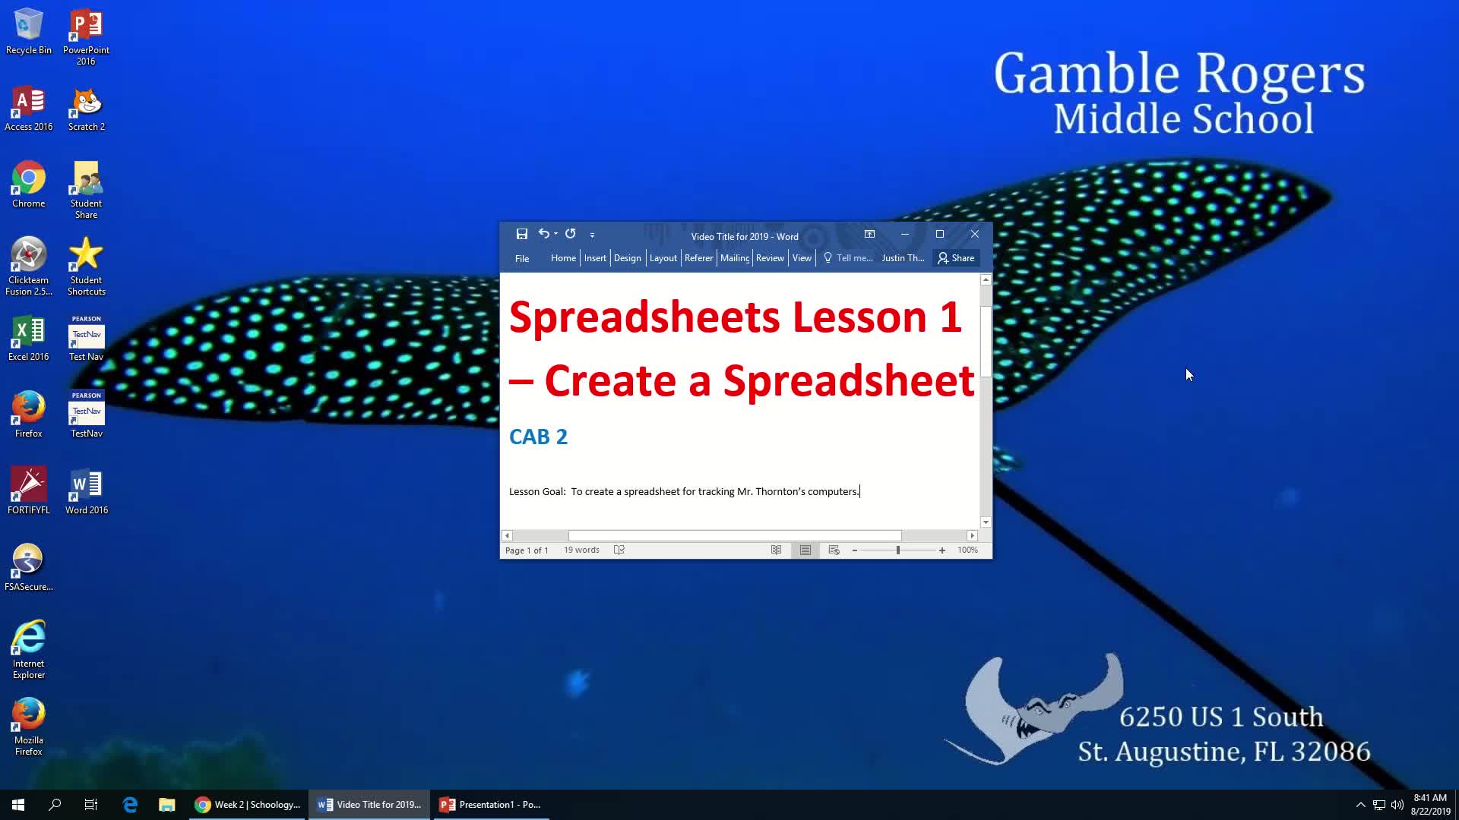
Task: Expand the Customize Quick Access Toolbar arrow
Action: coord(592,235)
